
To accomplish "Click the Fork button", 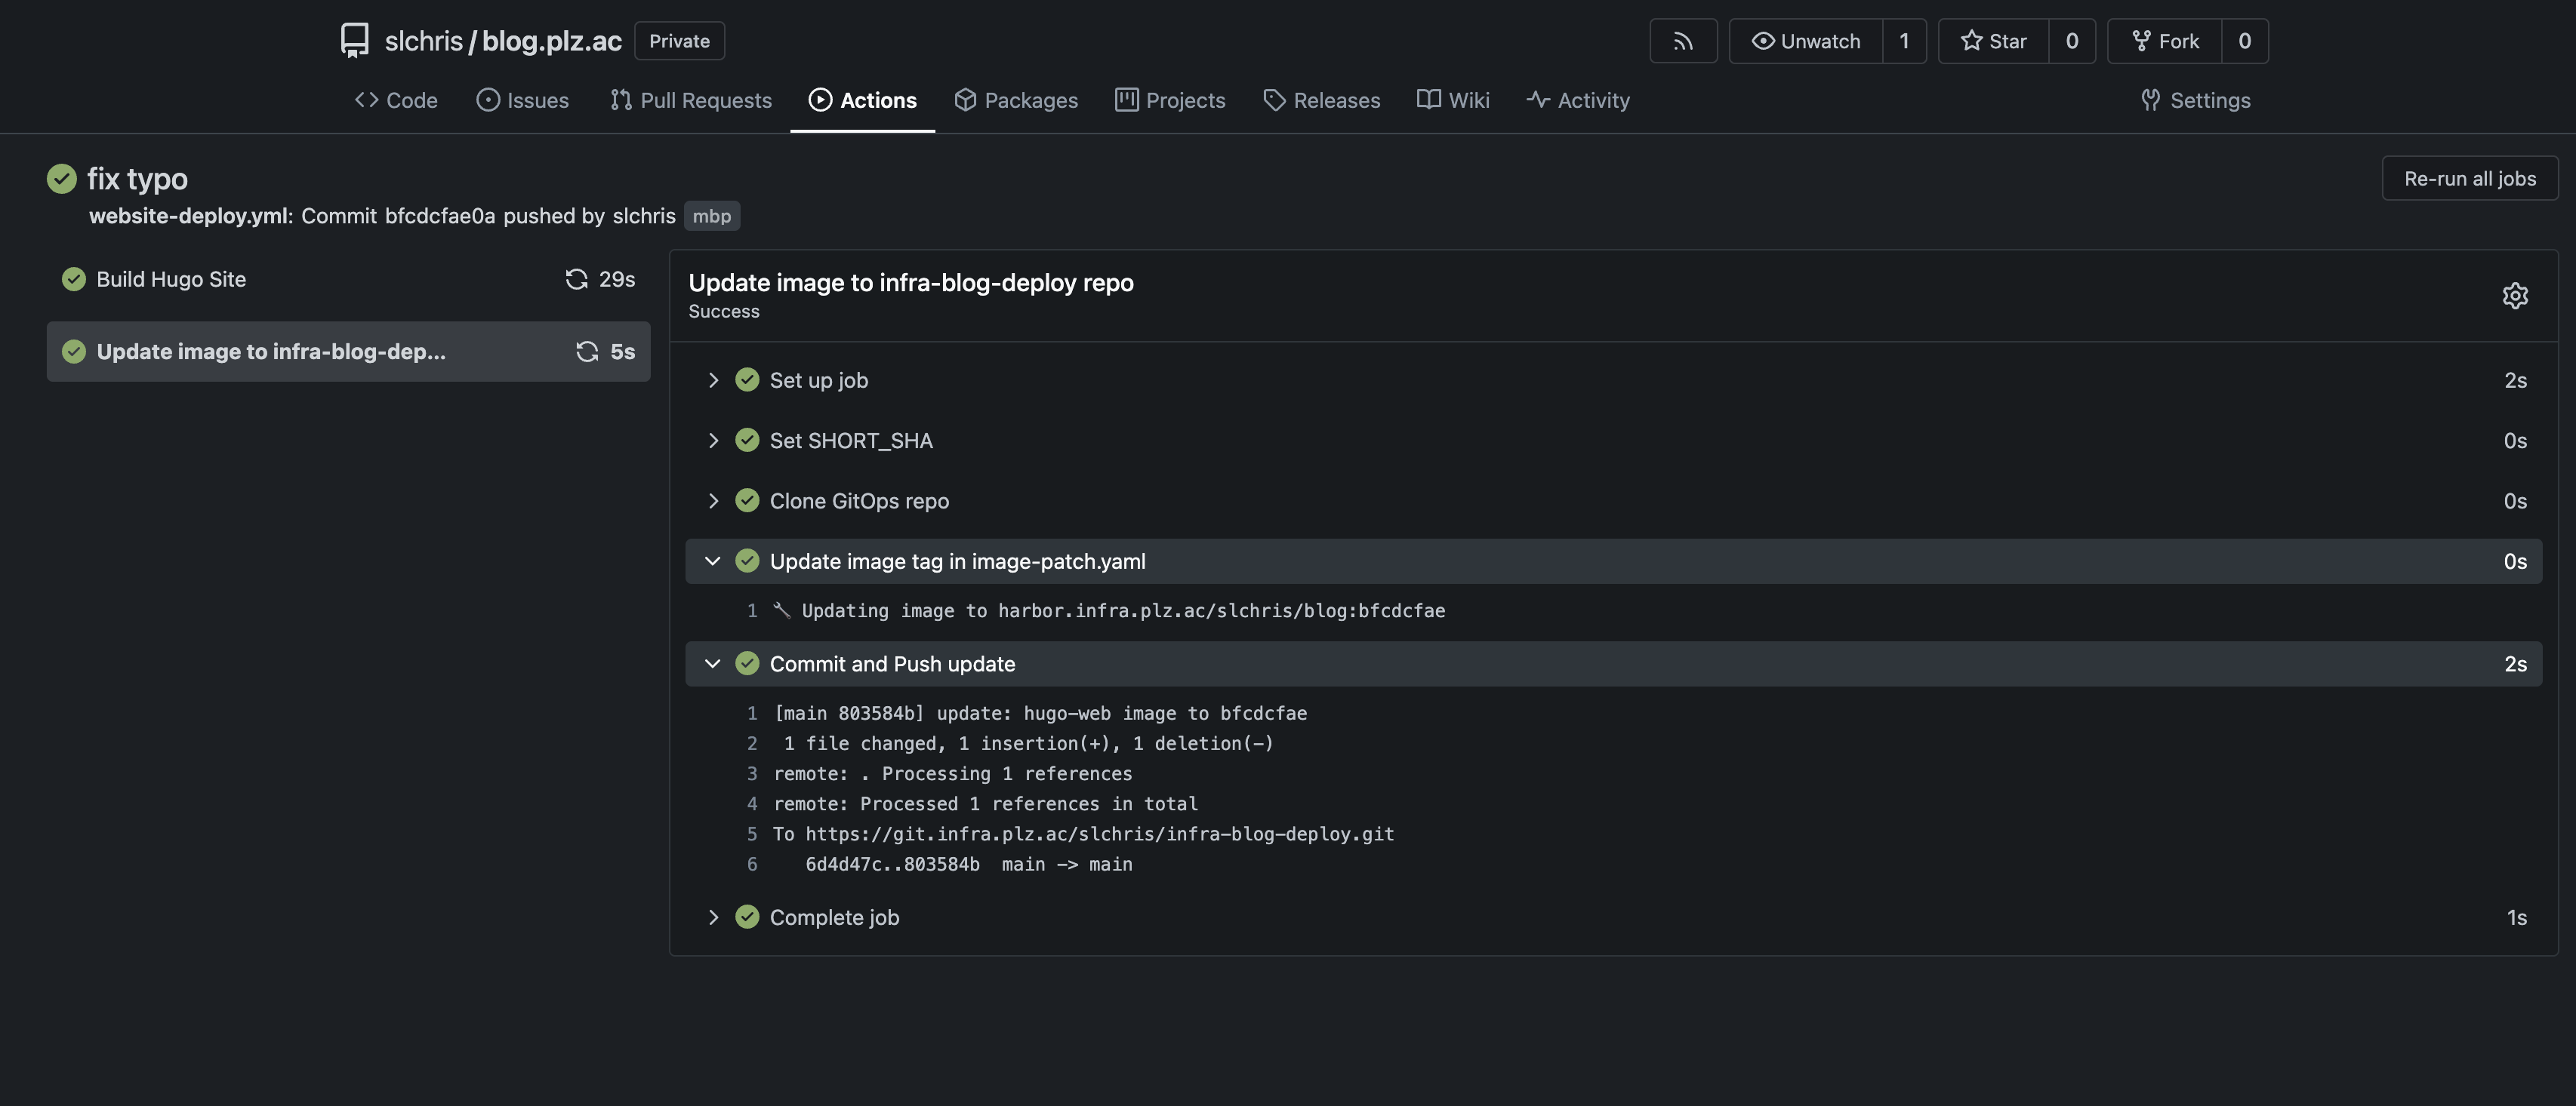I will pos(2165,41).
